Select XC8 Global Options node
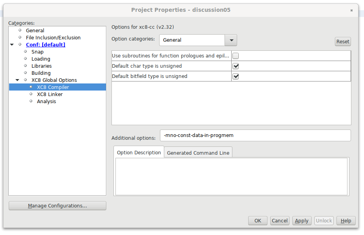Image resolution: width=364 pixels, height=235 pixels. (54, 80)
